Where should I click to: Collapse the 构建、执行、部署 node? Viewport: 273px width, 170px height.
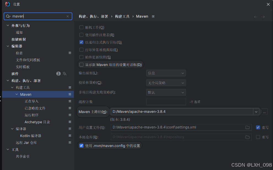pos(8,81)
